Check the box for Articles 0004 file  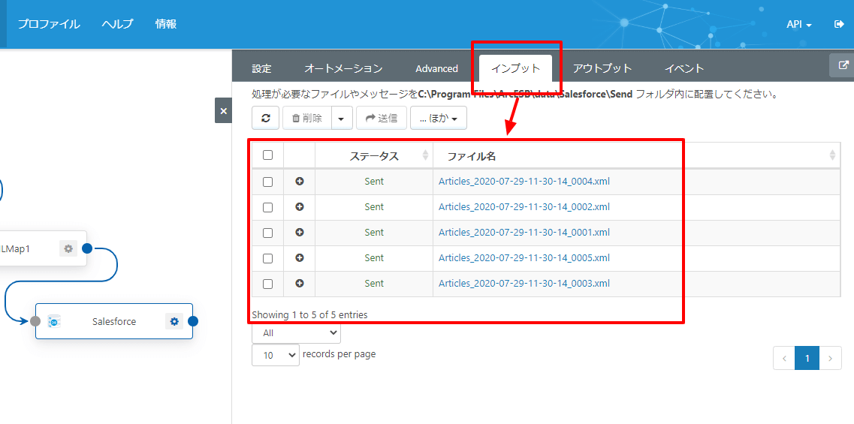(x=267, y=182)
